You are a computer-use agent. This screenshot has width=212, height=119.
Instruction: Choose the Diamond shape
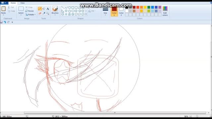(66, 11)
